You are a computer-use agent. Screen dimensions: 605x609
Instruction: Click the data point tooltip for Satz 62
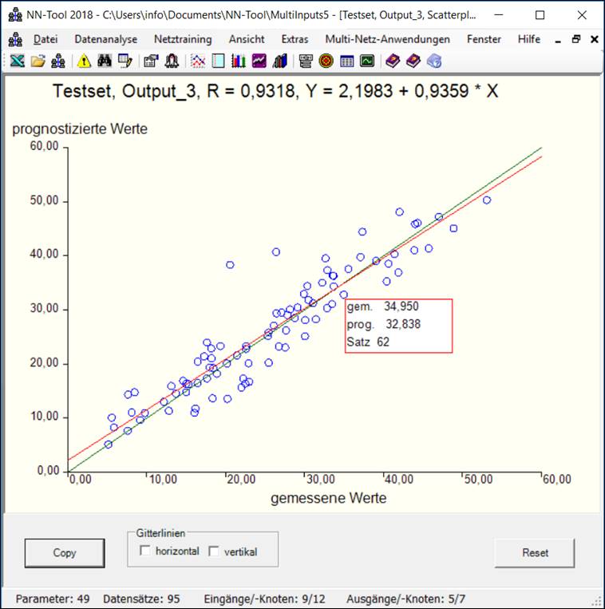point(398,326)
